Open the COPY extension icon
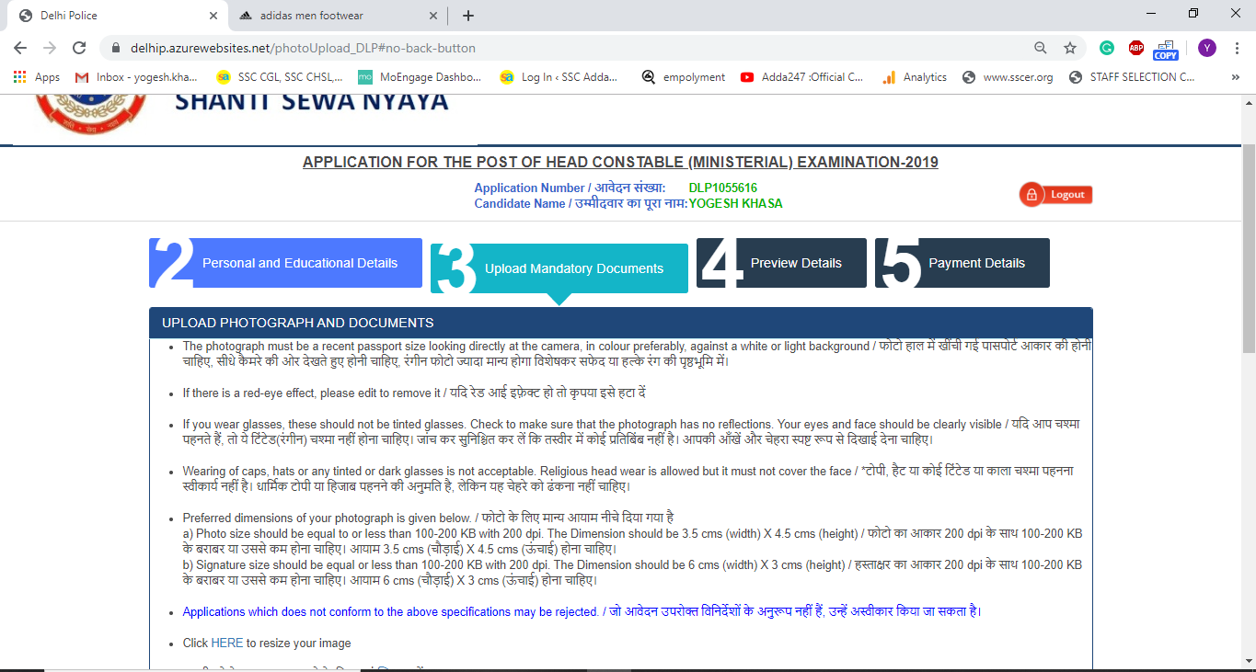 [x=1166, y=49]
